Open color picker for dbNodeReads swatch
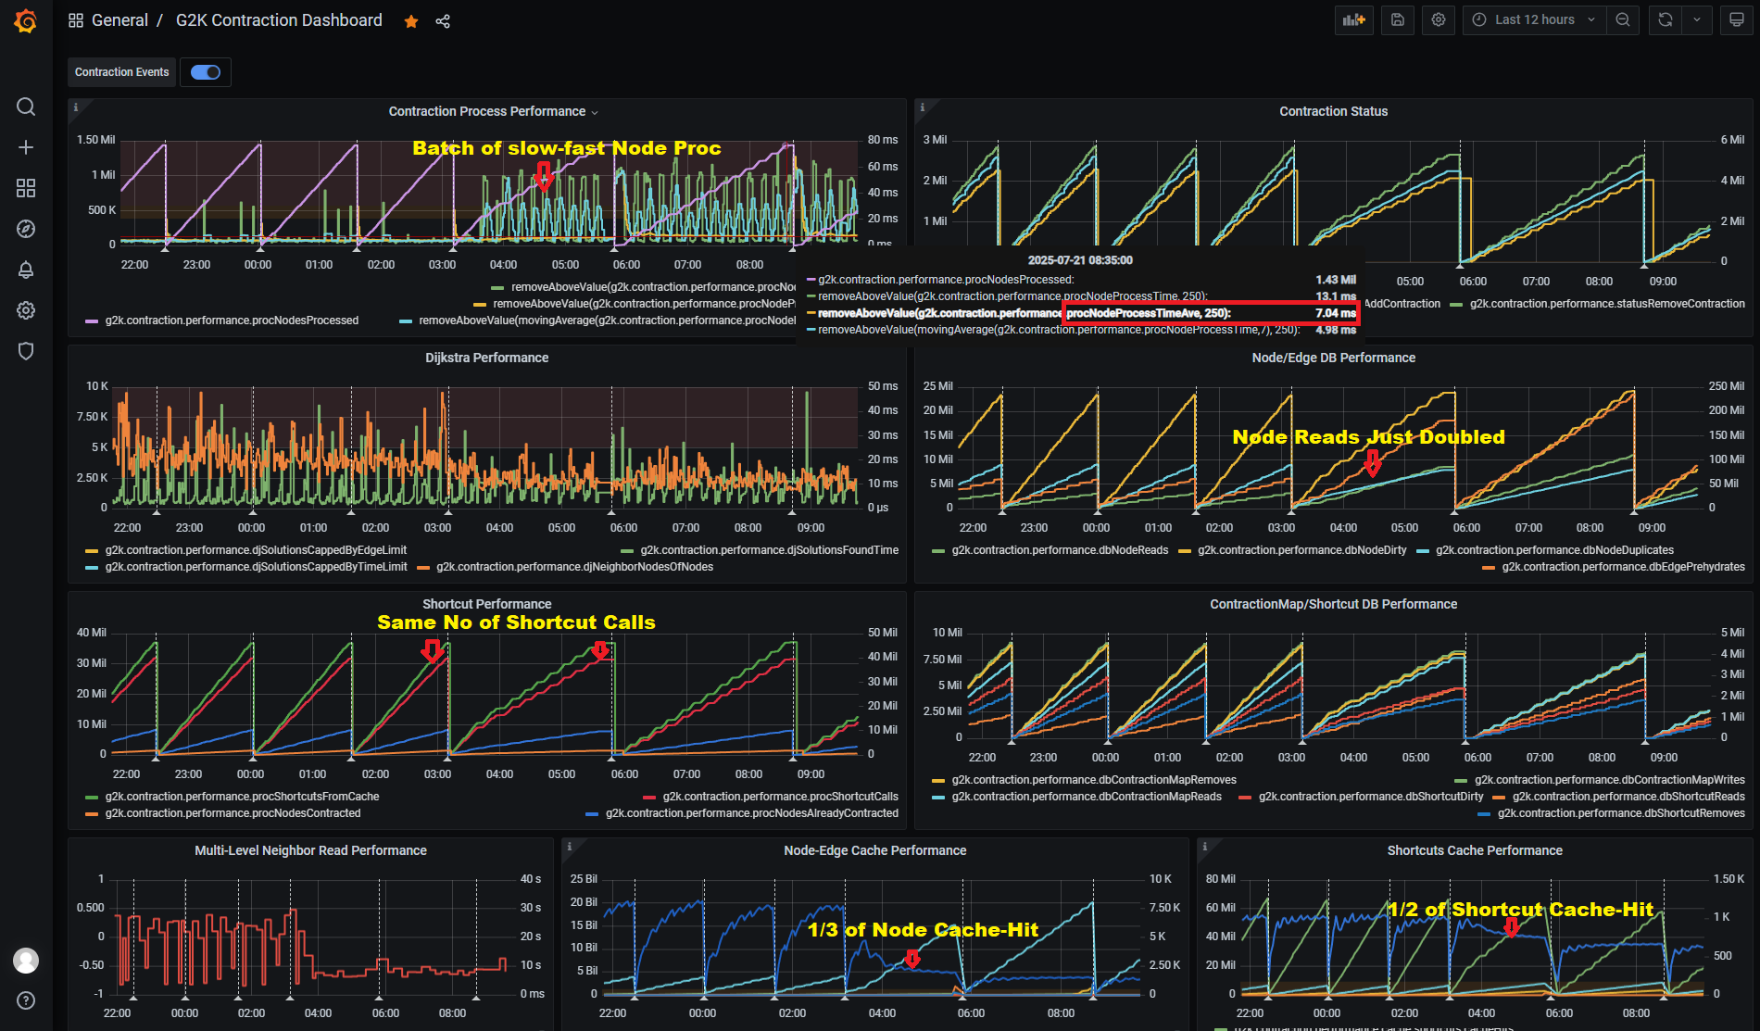Viewport: 1760px width, 1031px height. point(938,551)
